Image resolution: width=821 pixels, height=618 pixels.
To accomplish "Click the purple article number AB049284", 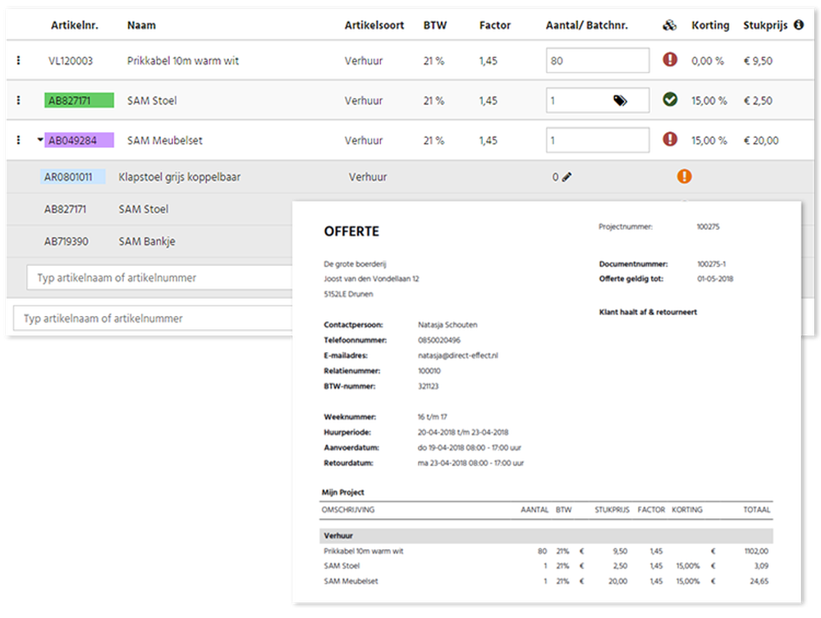I will [x=79, y=140].
